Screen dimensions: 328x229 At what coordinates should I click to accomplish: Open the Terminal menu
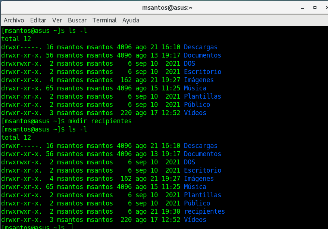pyautogui.click(x=104, y=20)
